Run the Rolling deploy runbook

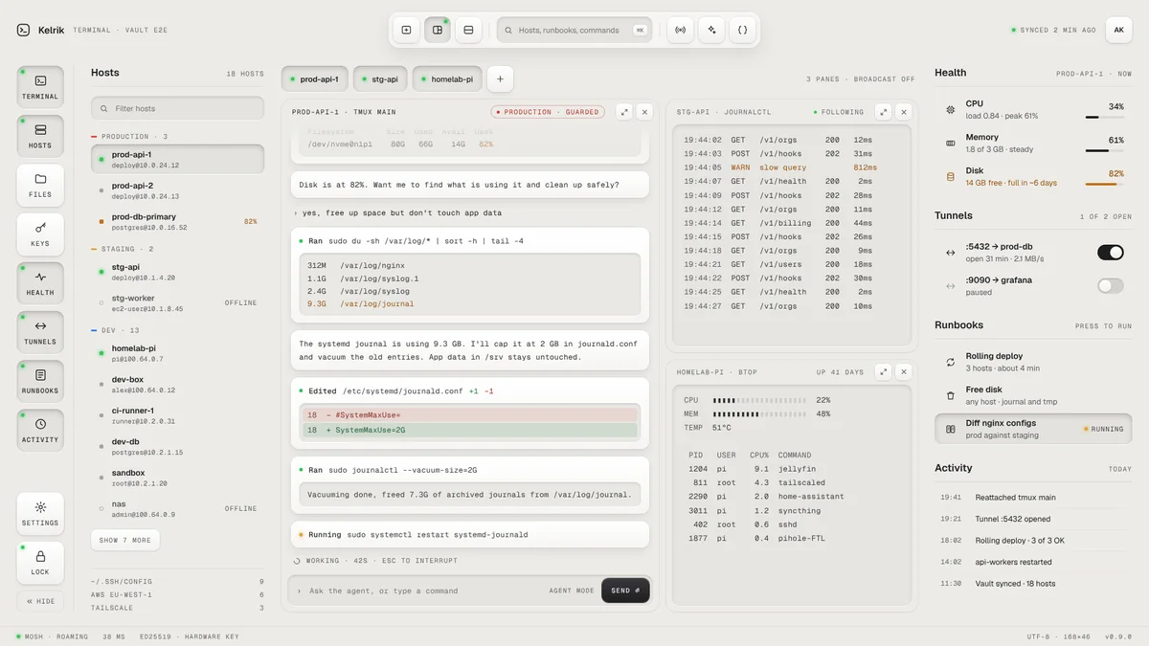(1033, 362)
